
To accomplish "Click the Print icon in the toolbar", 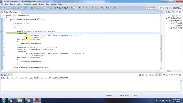I will 13,8.
